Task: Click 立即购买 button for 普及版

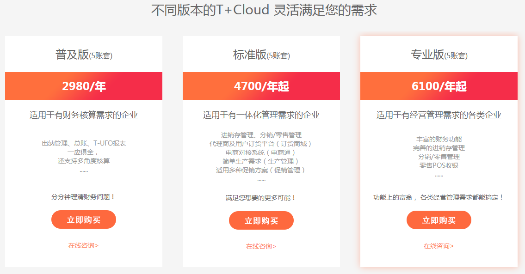Action: 84,219
